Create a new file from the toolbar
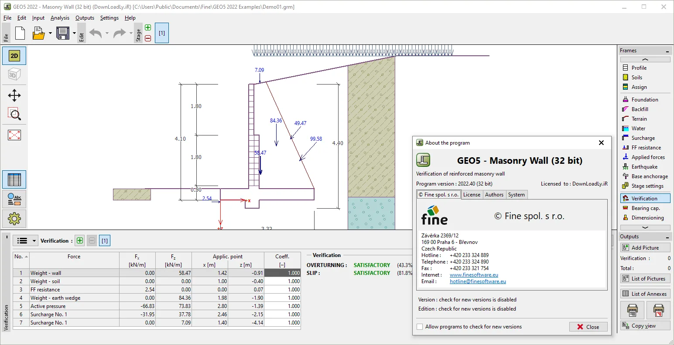 (x=20, y=33)
